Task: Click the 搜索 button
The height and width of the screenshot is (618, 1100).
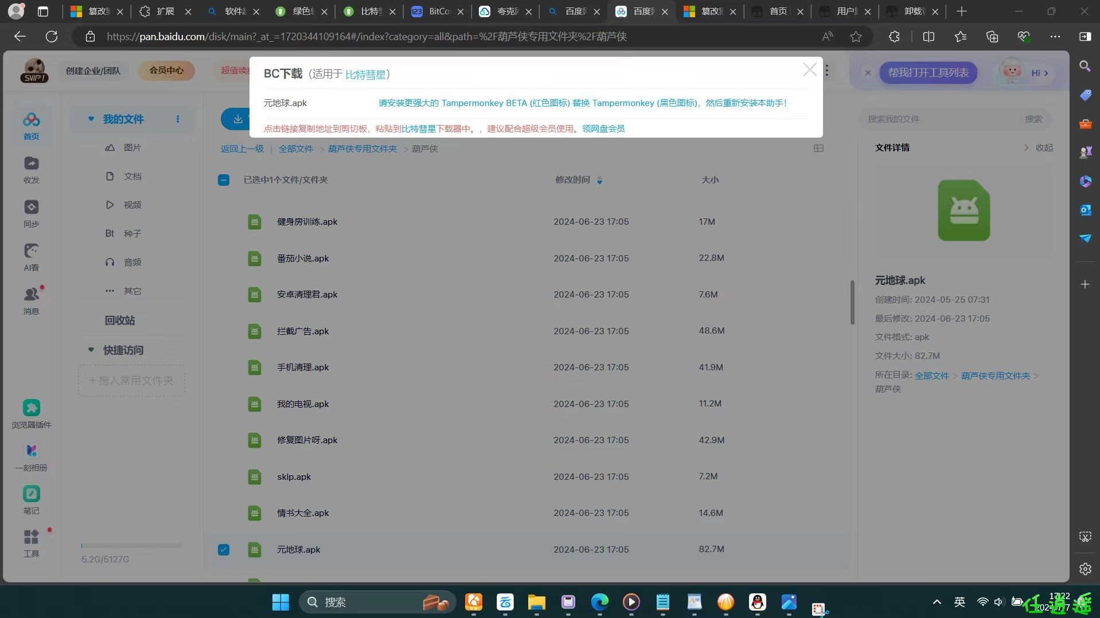Action: pyautogui.click(x=1033, y=119)
